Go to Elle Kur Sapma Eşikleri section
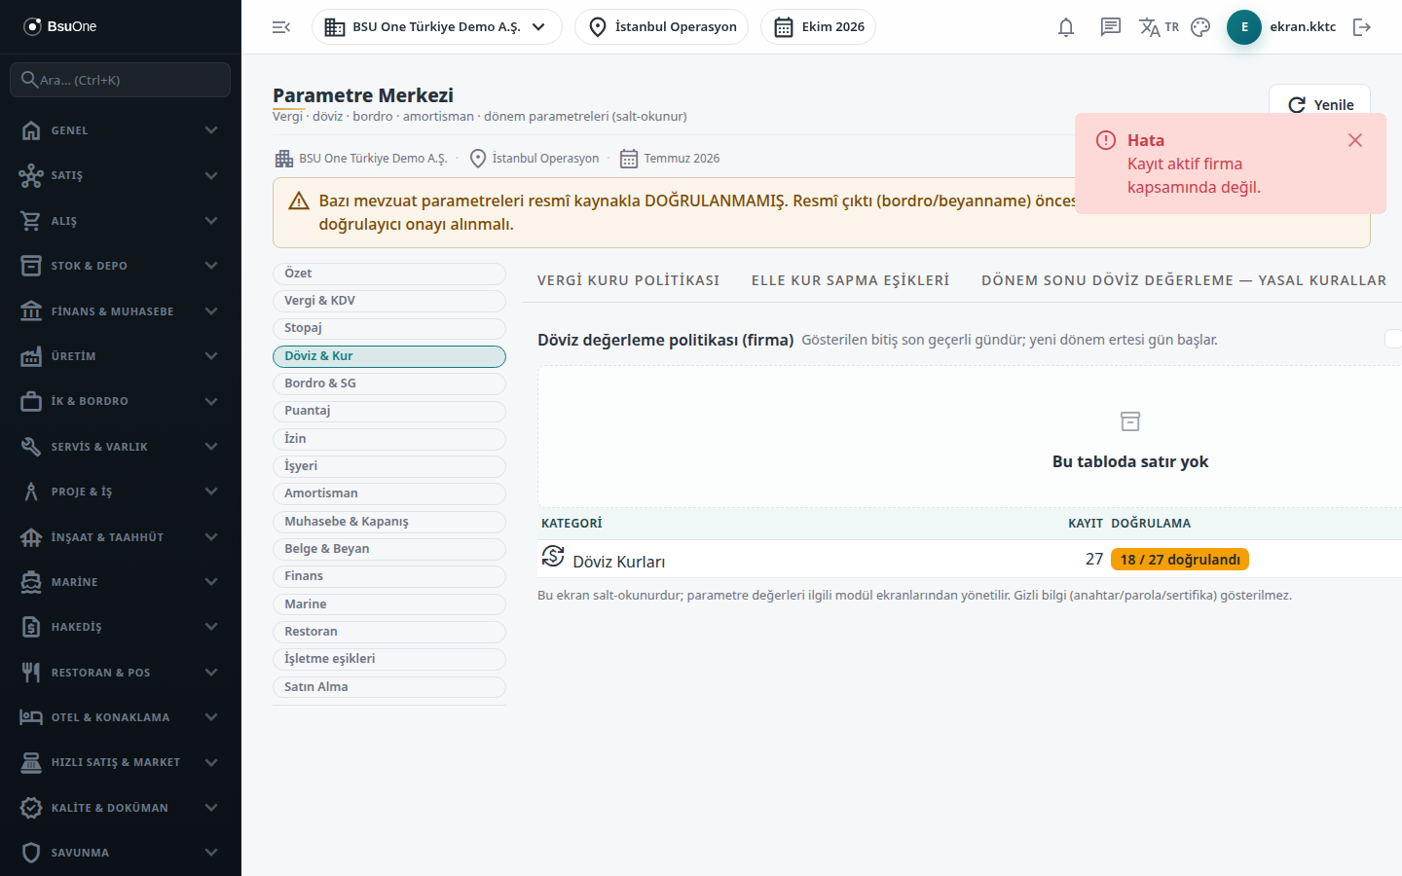 coord(851,280)
